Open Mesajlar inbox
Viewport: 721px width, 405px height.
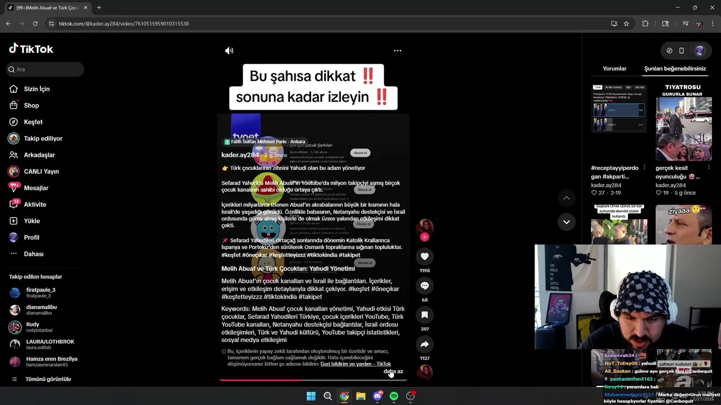point(35,188)
